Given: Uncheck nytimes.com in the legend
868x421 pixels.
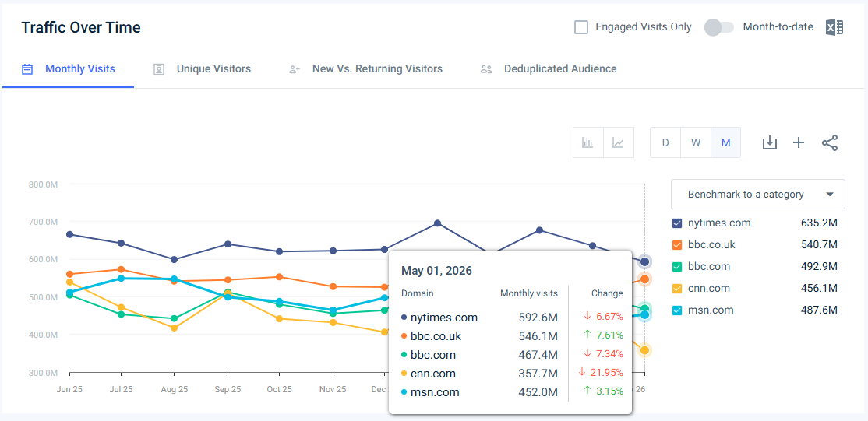Looking at the screenshot, I should [x=677, y=223].
